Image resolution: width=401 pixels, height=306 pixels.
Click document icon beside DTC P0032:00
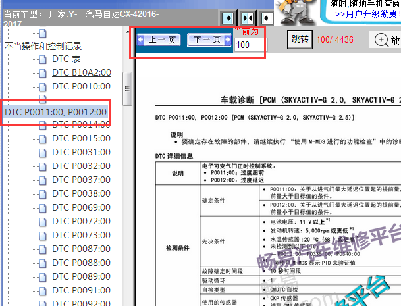(43, 166)
